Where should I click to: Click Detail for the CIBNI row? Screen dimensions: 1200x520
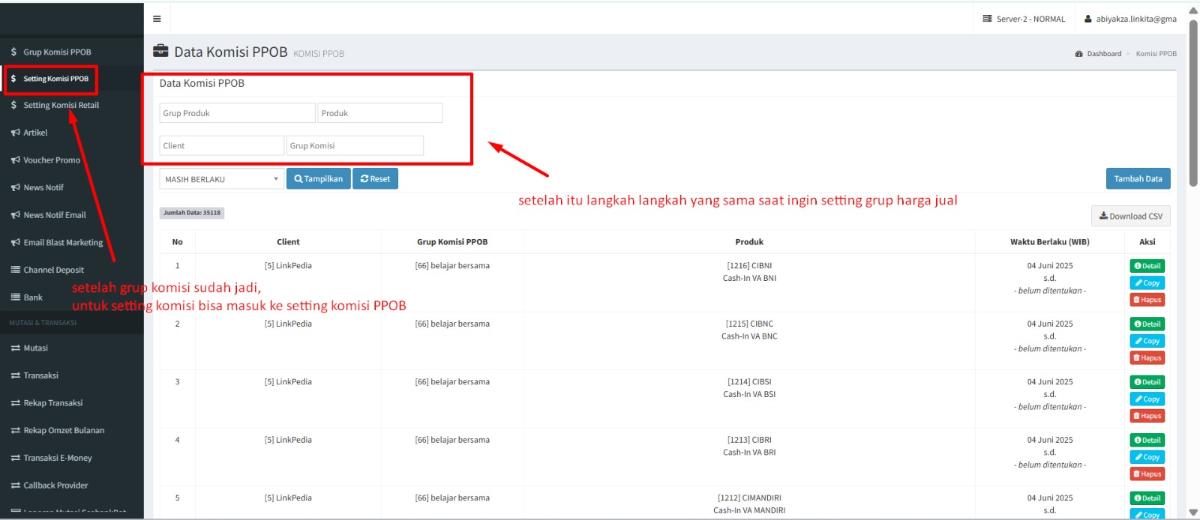(1147, 266)
